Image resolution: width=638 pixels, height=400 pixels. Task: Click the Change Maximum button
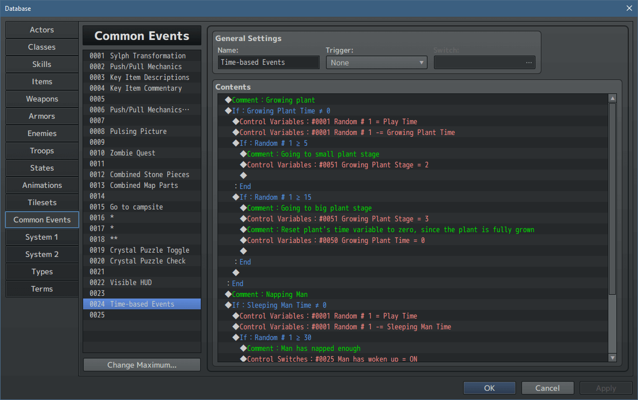coord(142,365)
